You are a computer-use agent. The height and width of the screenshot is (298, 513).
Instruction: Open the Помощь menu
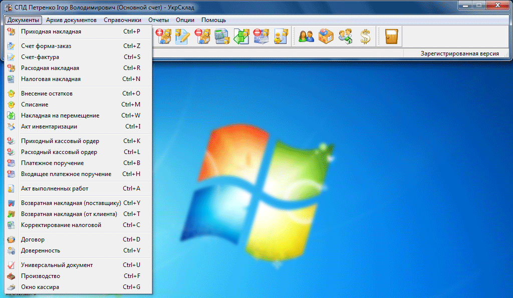tap(213, 20)
